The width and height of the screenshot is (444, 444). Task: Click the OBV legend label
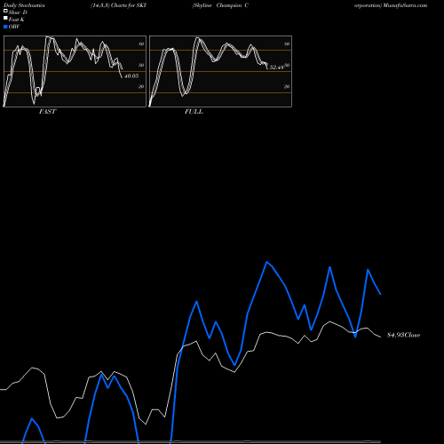pos(14,27)
